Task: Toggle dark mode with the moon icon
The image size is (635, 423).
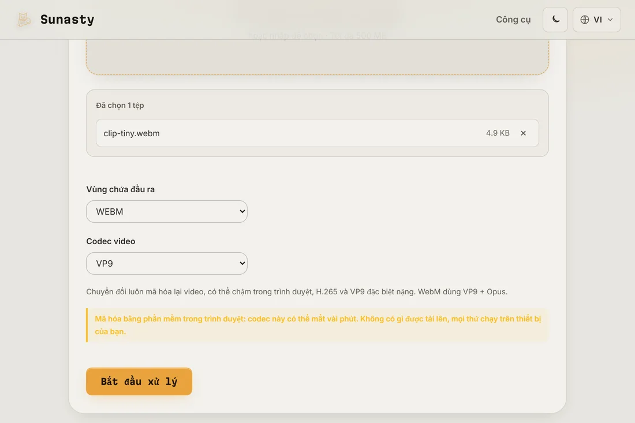Action: (x=555, y=20)
